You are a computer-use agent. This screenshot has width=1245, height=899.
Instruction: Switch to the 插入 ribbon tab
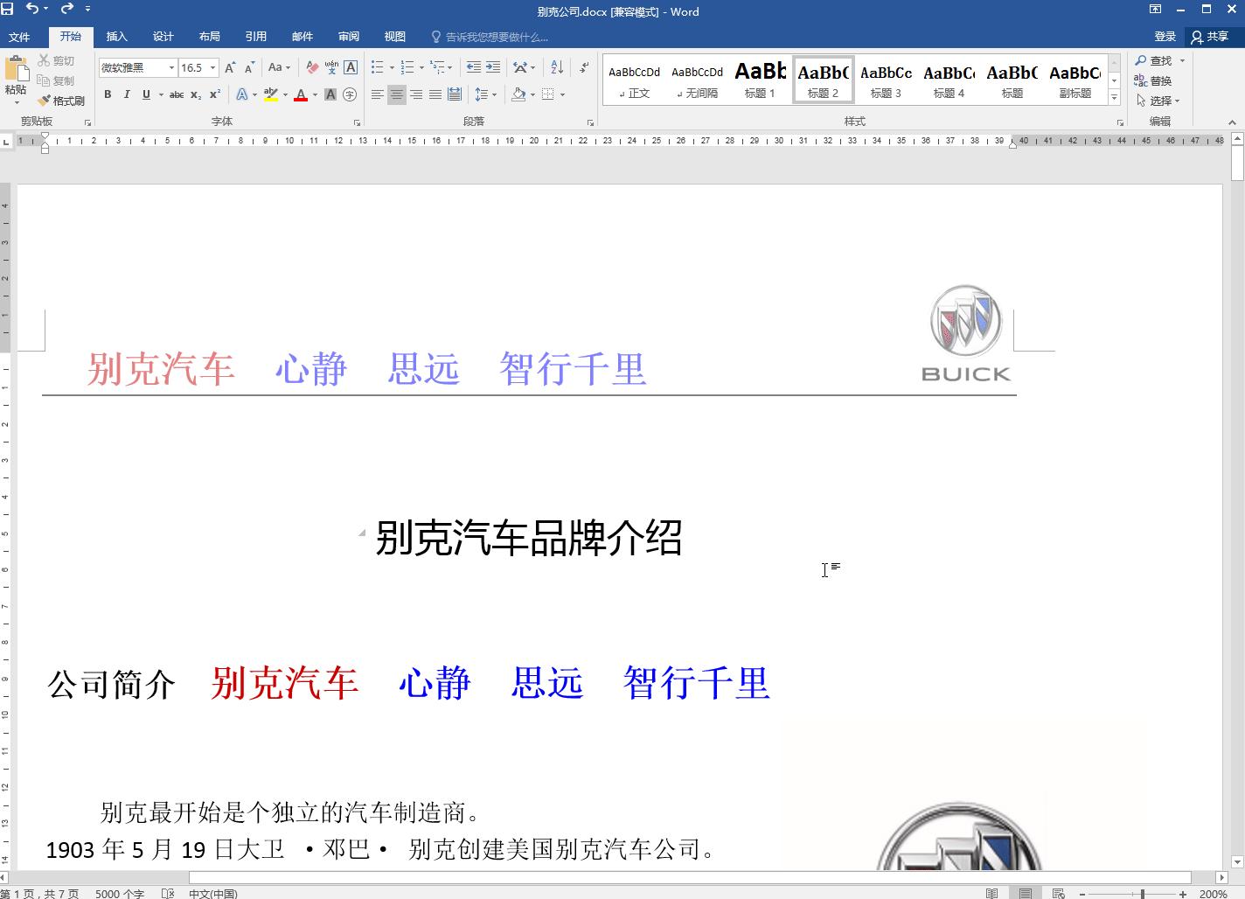(117, 37)
